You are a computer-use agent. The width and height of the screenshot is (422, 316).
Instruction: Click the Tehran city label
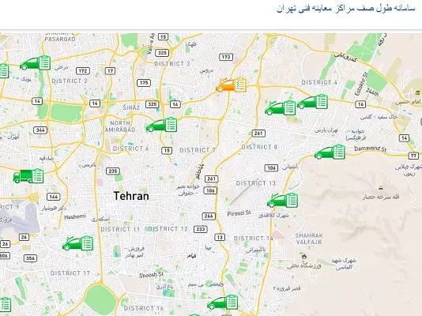(131, 196)
